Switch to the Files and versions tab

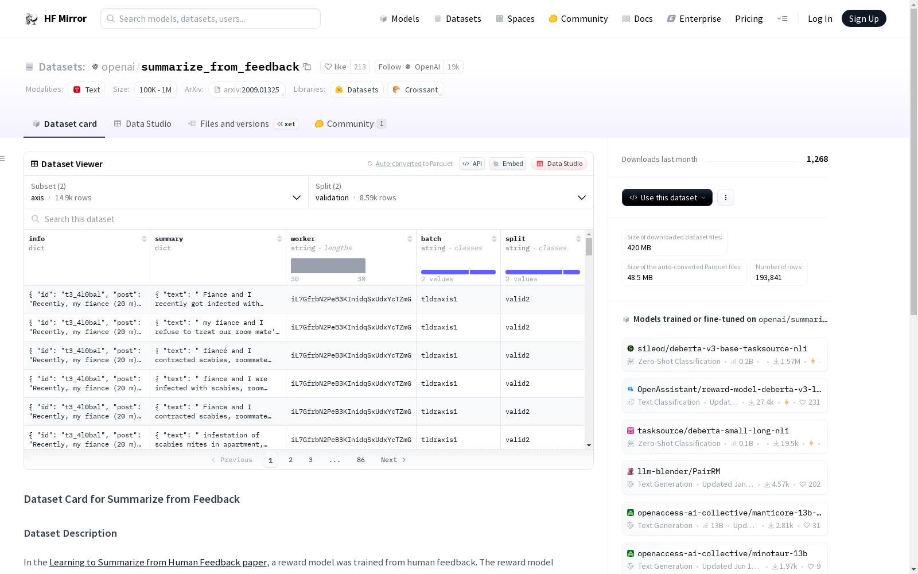[234, 124]
